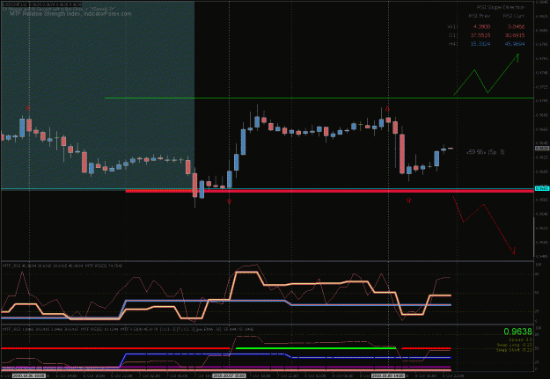Image resolution: width=550 pixels, height=379 pixels.
Task: Click the Swap Short value label
Action: click(x=515, y=350)
